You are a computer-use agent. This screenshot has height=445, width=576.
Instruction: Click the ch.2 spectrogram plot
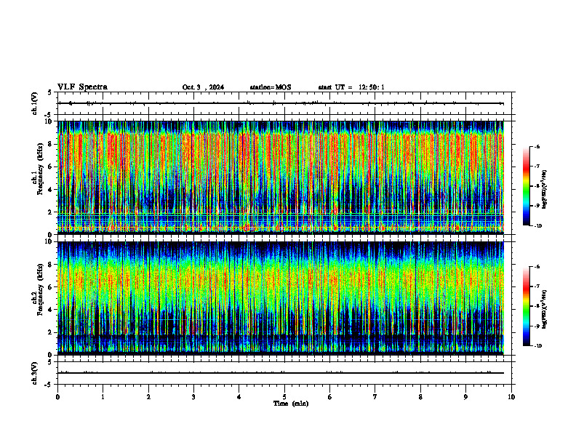pos(281,298)
